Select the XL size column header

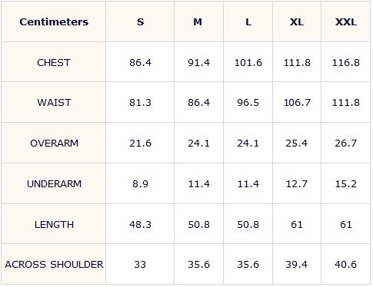point(297,22)
